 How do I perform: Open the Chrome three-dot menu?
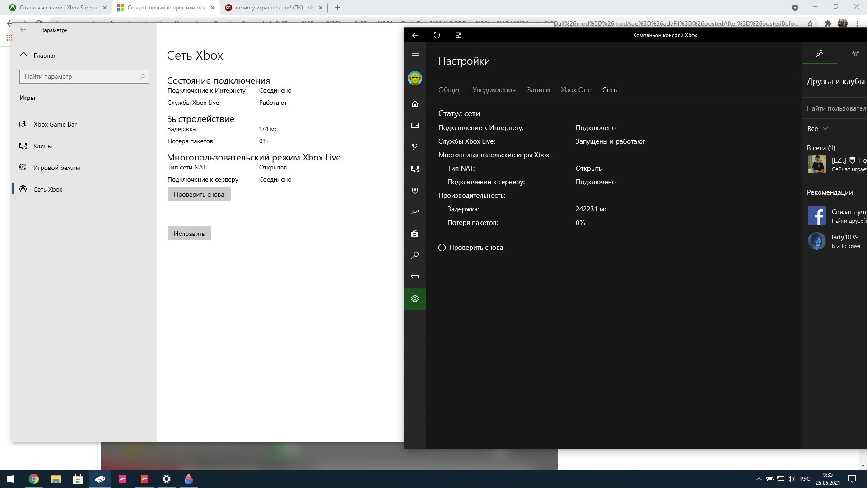click(x=857, y=23)
